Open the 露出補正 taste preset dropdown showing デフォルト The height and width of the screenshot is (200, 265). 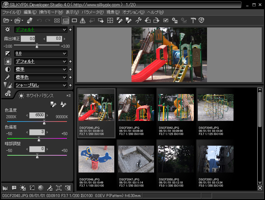[x=40, y=30]
